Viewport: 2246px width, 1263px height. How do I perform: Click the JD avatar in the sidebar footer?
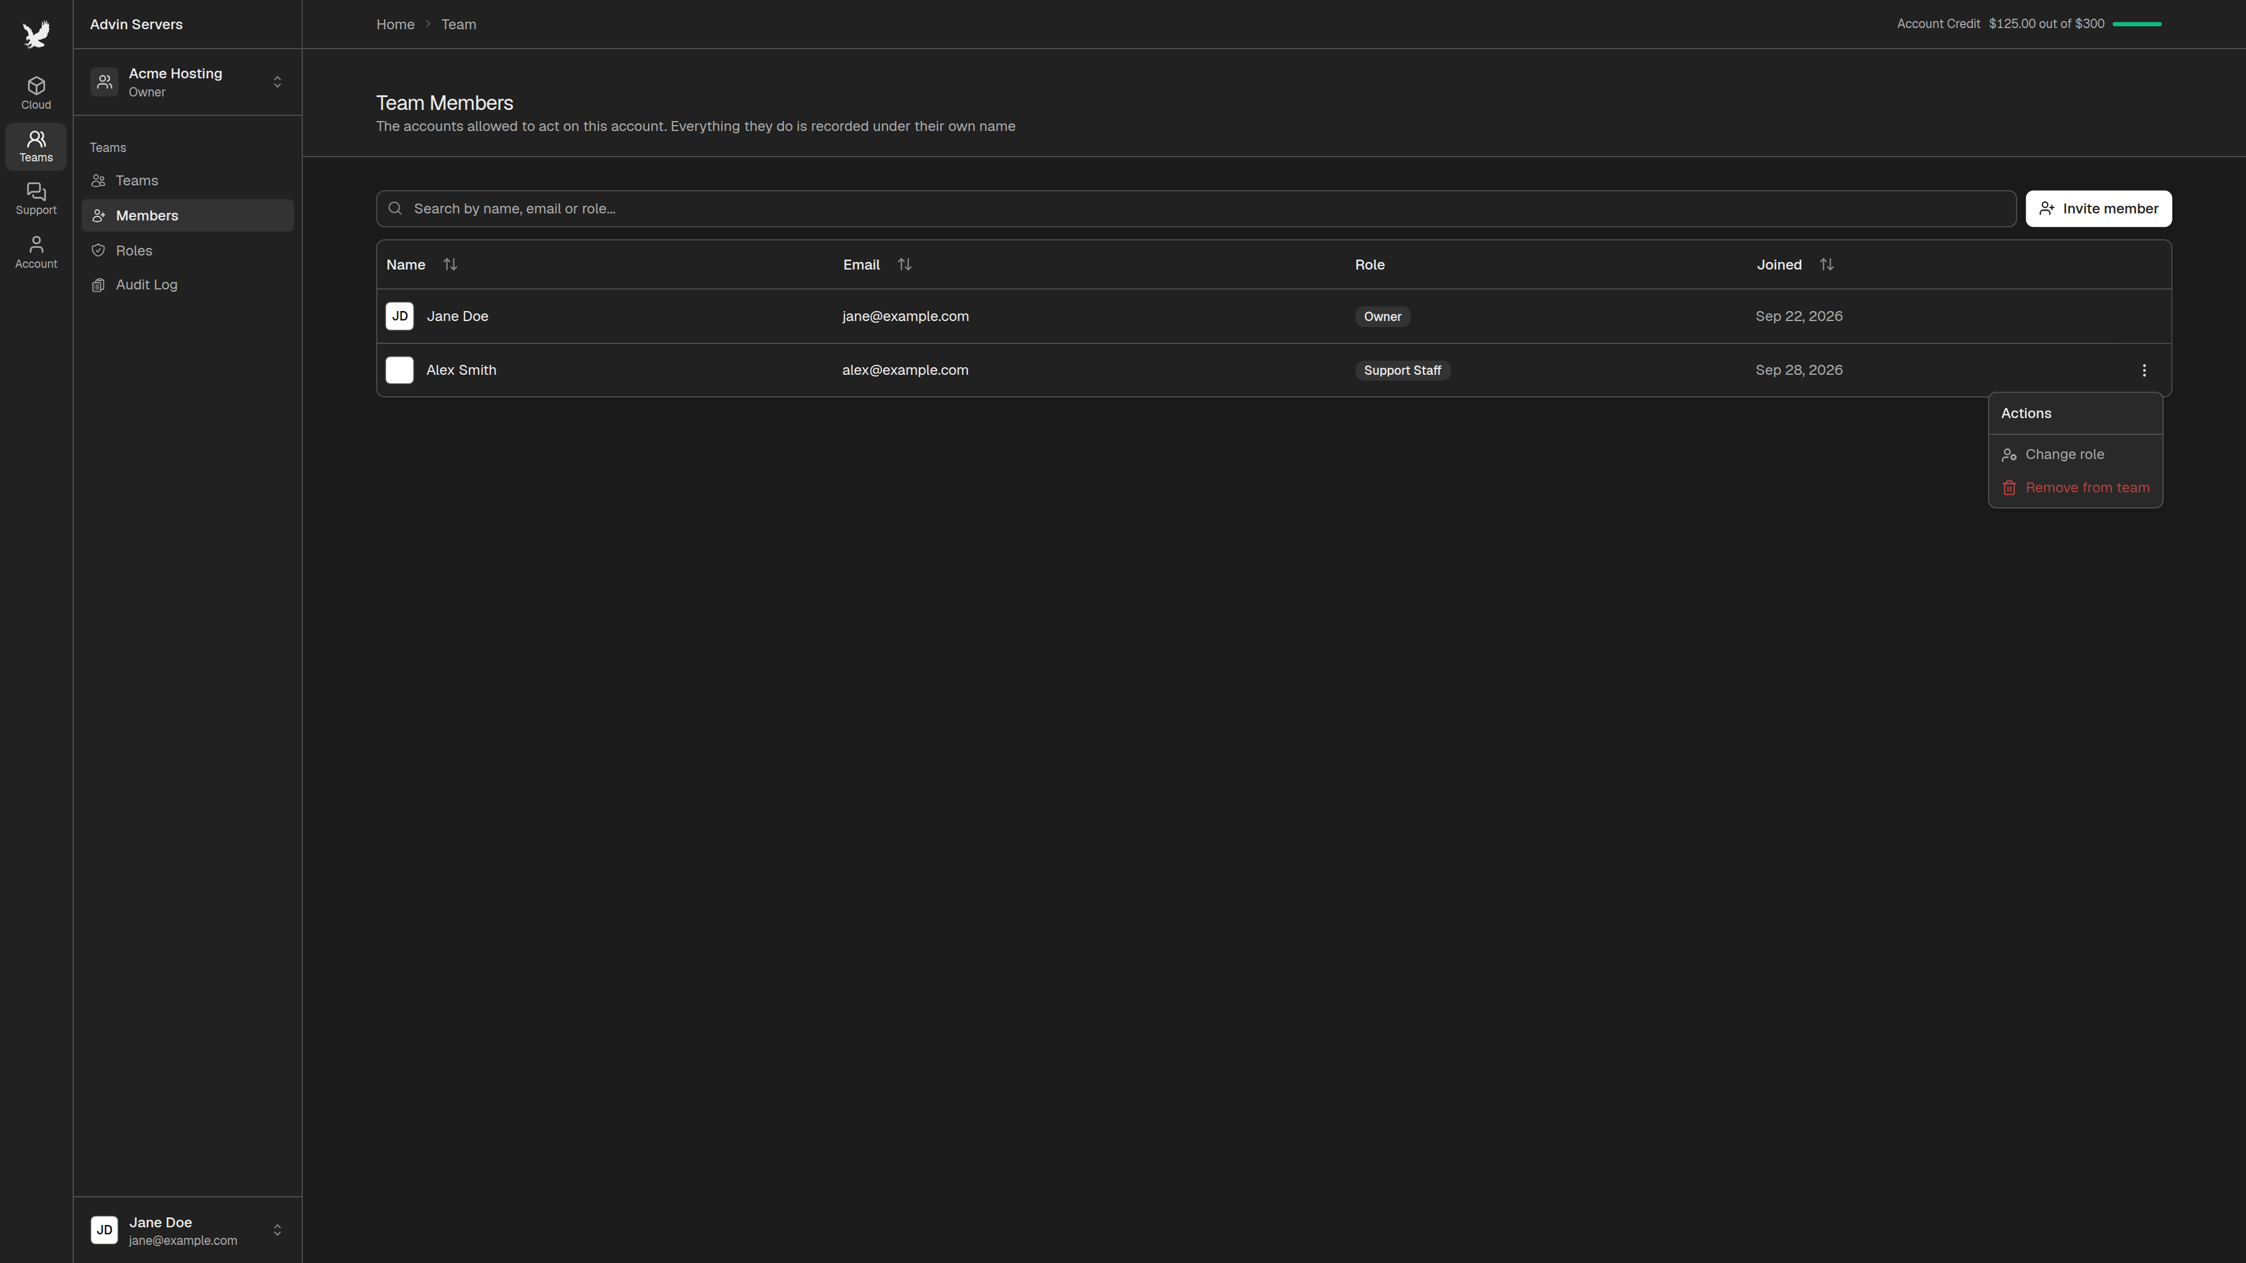point(105,1230)
